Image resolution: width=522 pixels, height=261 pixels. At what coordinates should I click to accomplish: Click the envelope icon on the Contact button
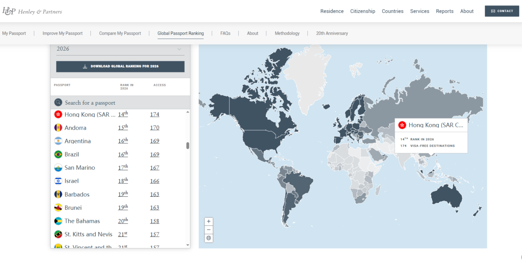click(493, 11)
